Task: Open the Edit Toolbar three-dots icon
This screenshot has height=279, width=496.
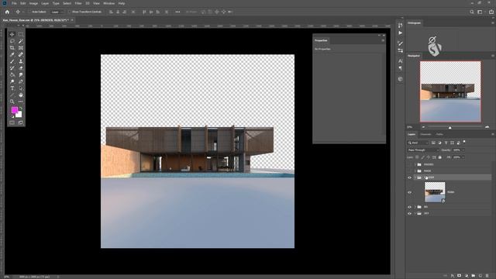Action: (21, 102)
